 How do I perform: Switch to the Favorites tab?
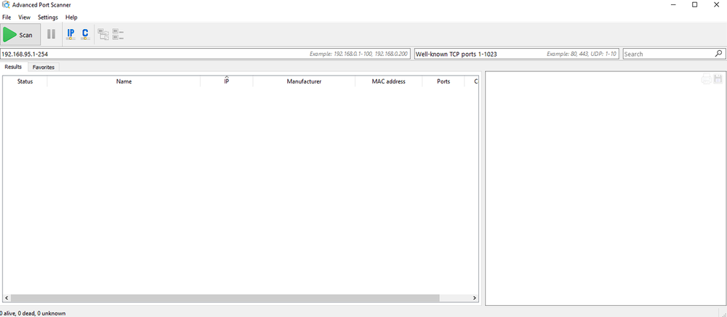pos(44,67)
